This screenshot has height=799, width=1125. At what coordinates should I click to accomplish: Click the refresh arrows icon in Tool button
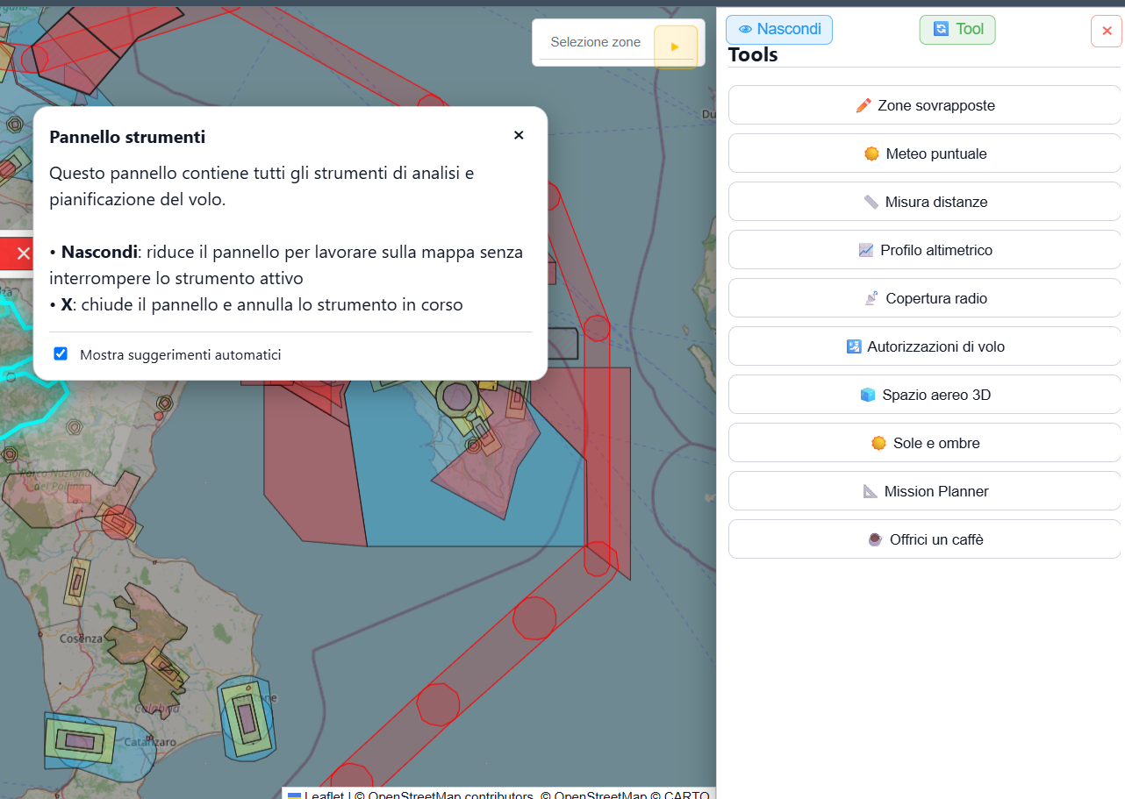[941, 29]
